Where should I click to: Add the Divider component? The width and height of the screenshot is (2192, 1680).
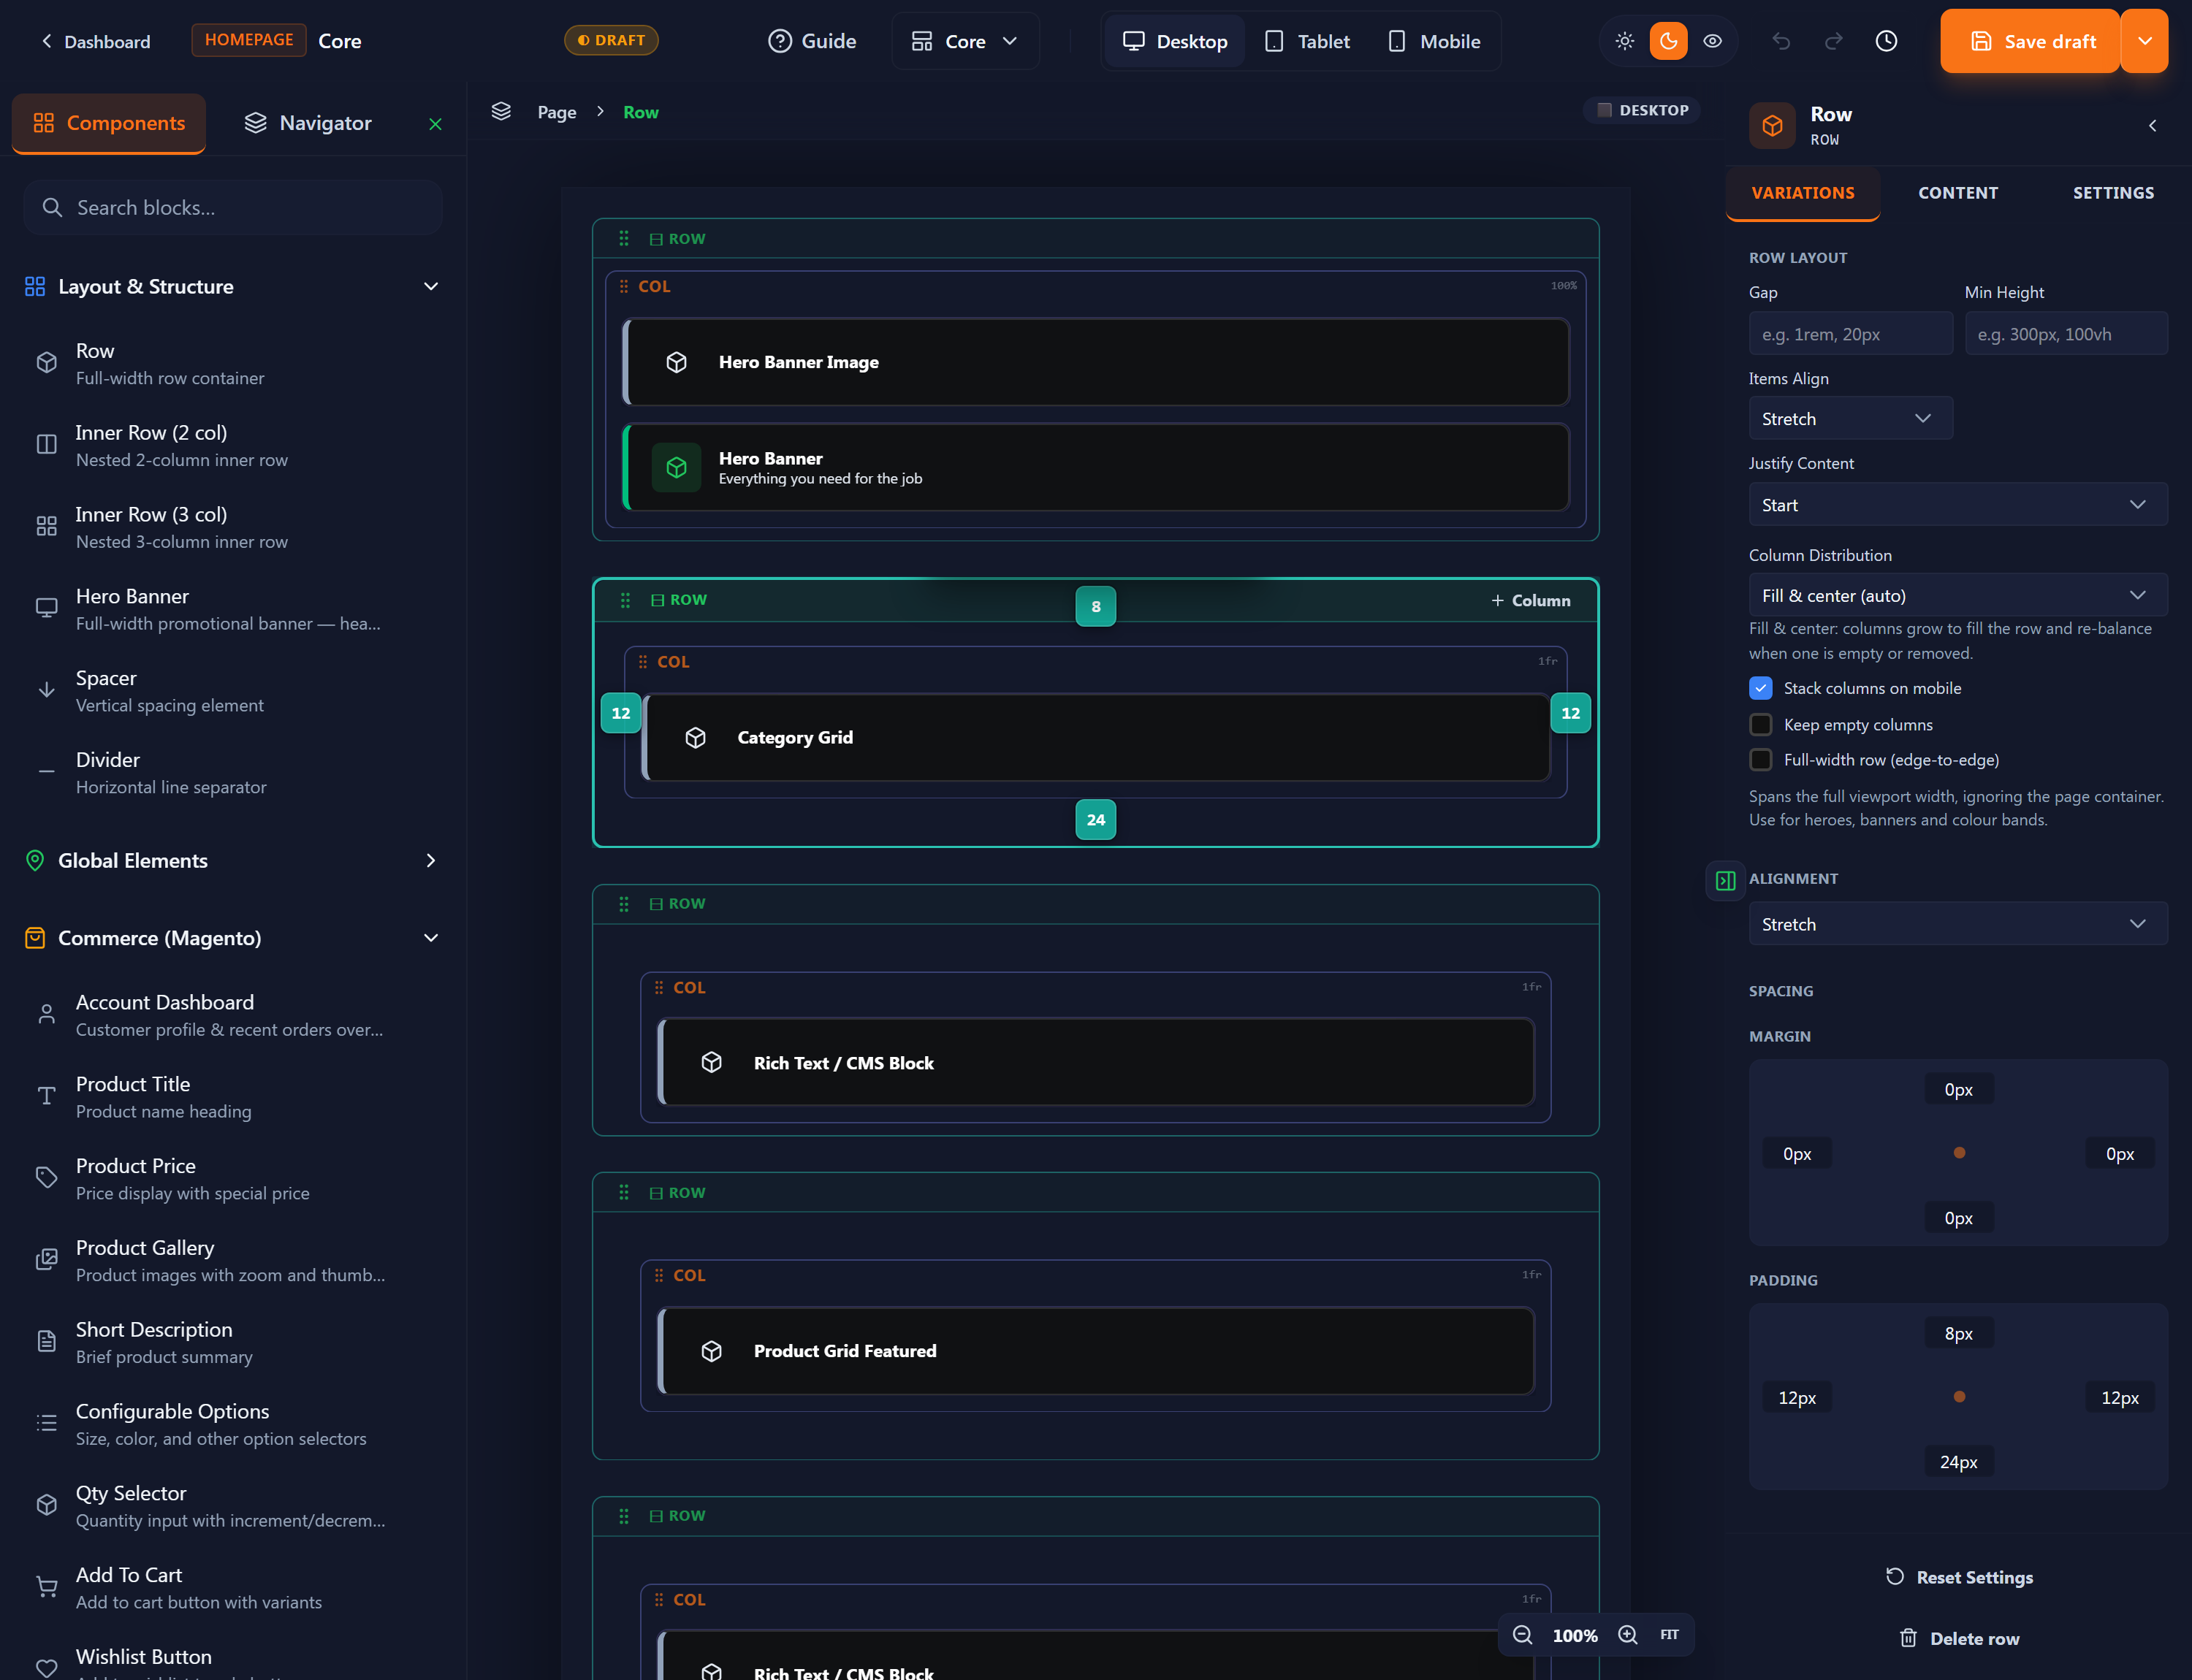tap(233, 772)
